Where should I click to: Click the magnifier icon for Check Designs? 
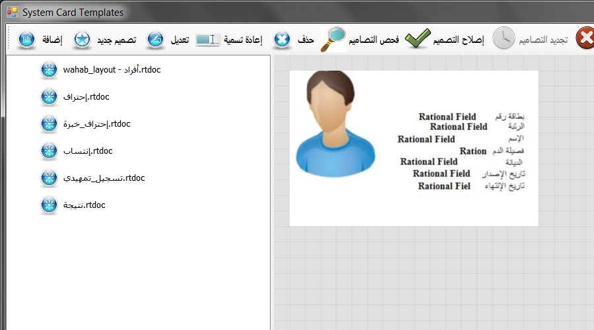point(333,40)
